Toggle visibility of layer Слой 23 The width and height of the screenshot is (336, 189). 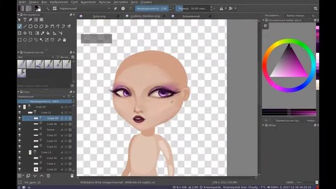[19, 141]
